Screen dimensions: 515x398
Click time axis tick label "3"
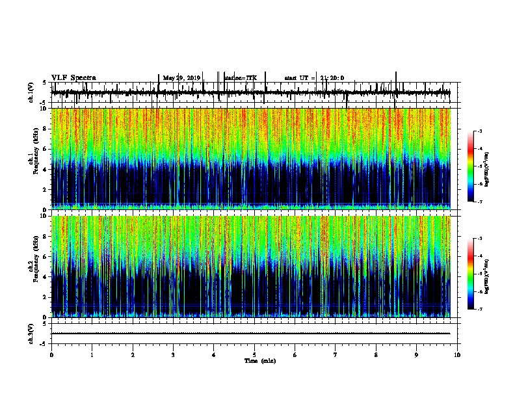tap(173, 355)
